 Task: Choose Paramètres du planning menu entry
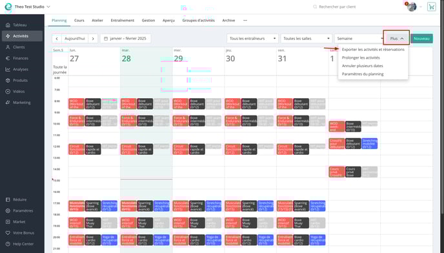363,74
